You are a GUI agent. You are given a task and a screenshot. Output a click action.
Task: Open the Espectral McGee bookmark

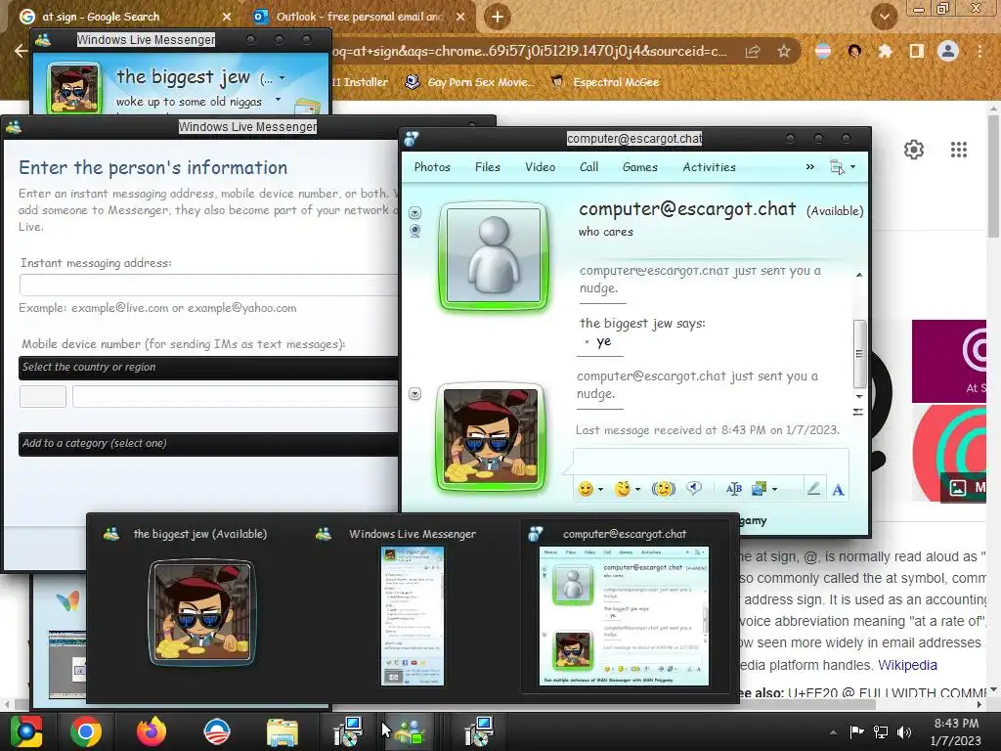pos(604,82)
